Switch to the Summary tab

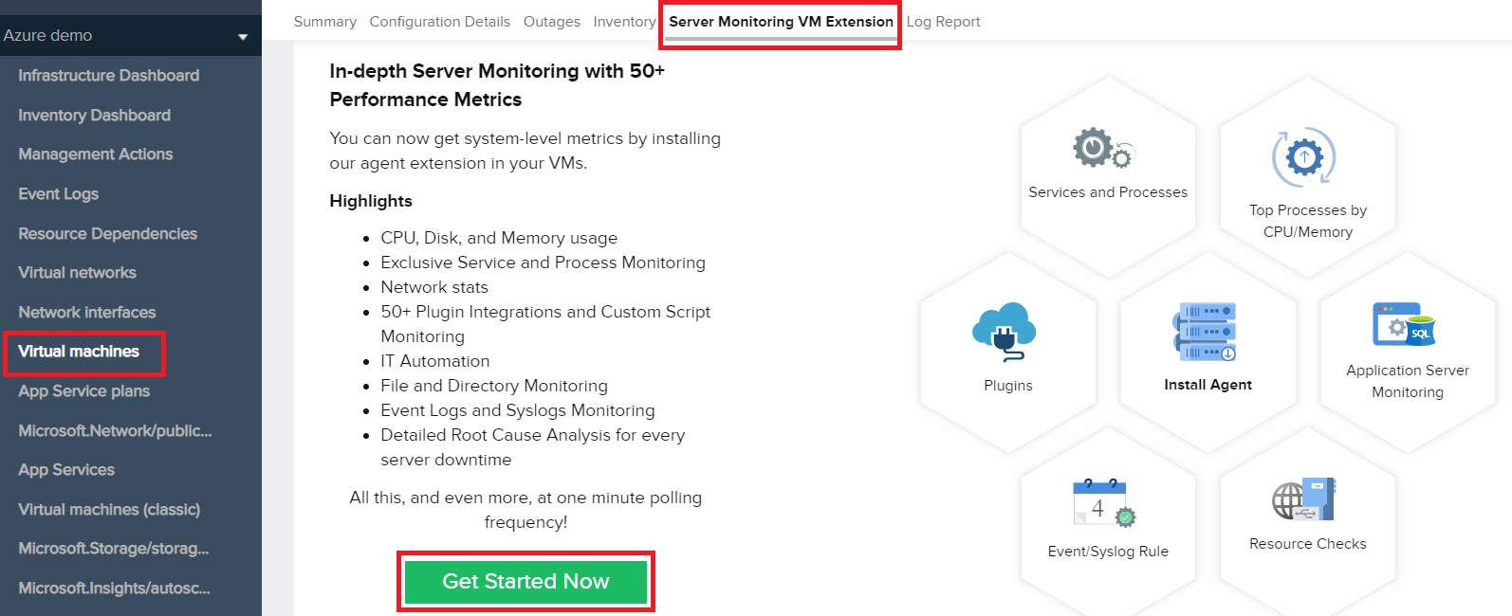pyautogui.click(x=324, y=22)
